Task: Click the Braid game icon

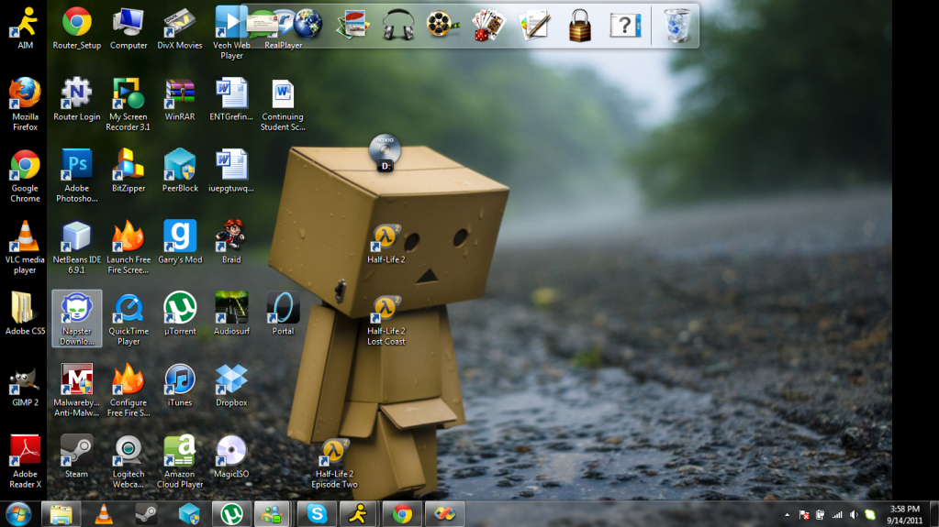Action: (x=231, y=236)
